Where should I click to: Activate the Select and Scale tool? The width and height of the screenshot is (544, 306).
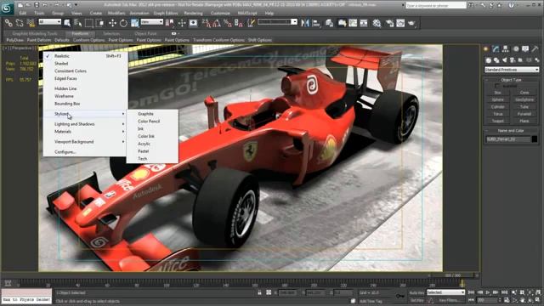click(134, 23)
